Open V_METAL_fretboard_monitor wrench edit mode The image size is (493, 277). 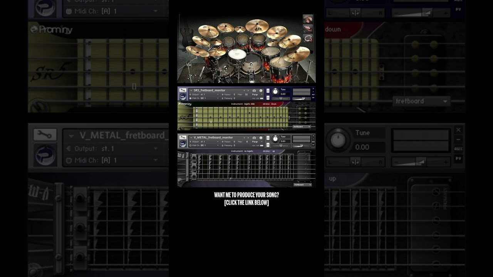(183, 137)
